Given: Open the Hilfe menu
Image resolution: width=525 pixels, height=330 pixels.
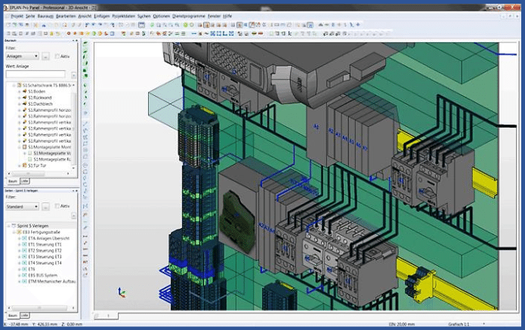Looking at the screenshot, I should point(227,16).
